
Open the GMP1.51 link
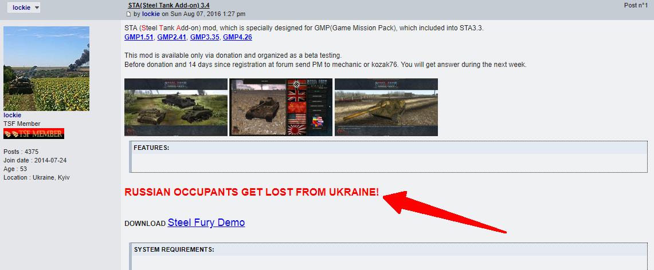click(x=139, y=37)
